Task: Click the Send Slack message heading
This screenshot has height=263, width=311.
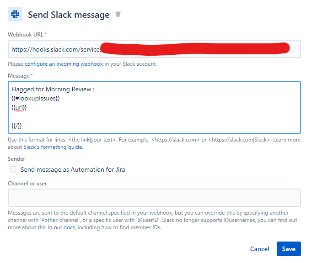Action: coord(69,15)
